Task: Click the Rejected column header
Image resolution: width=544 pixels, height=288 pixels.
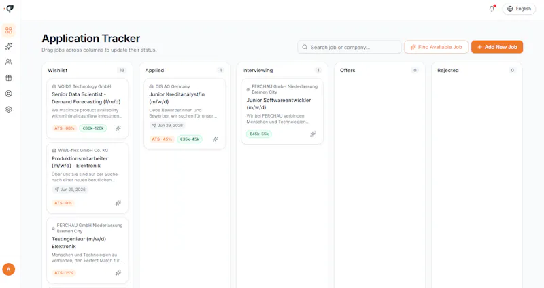Action: [x=447, y=71]
